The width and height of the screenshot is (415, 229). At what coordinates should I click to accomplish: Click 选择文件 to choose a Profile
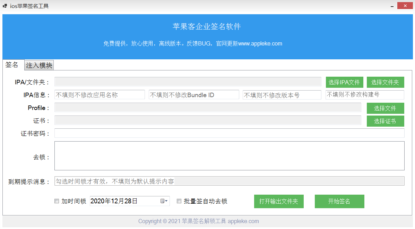point(385,108)
